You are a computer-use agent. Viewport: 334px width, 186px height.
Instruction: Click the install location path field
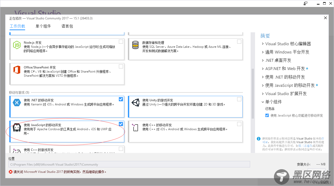pos(129,164)
